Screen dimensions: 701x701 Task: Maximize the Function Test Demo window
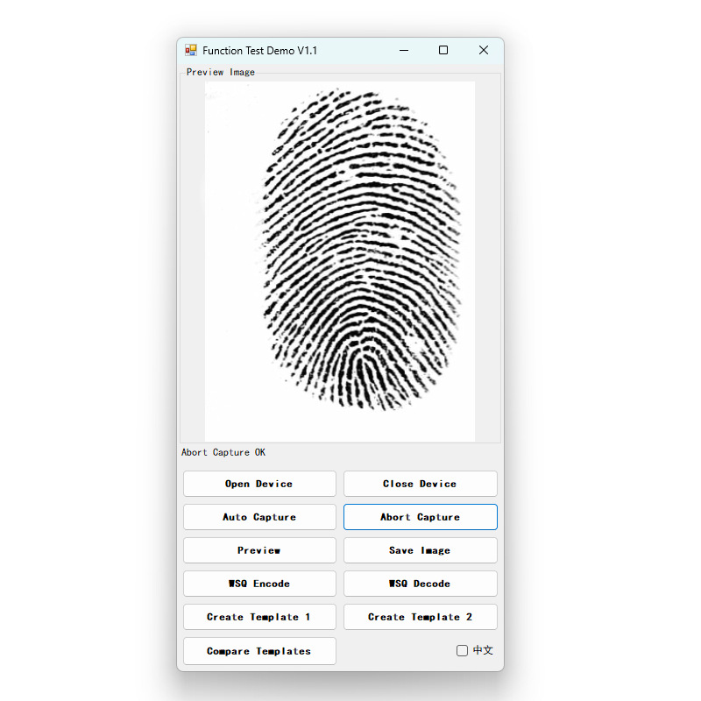click(x=443, y=50)
